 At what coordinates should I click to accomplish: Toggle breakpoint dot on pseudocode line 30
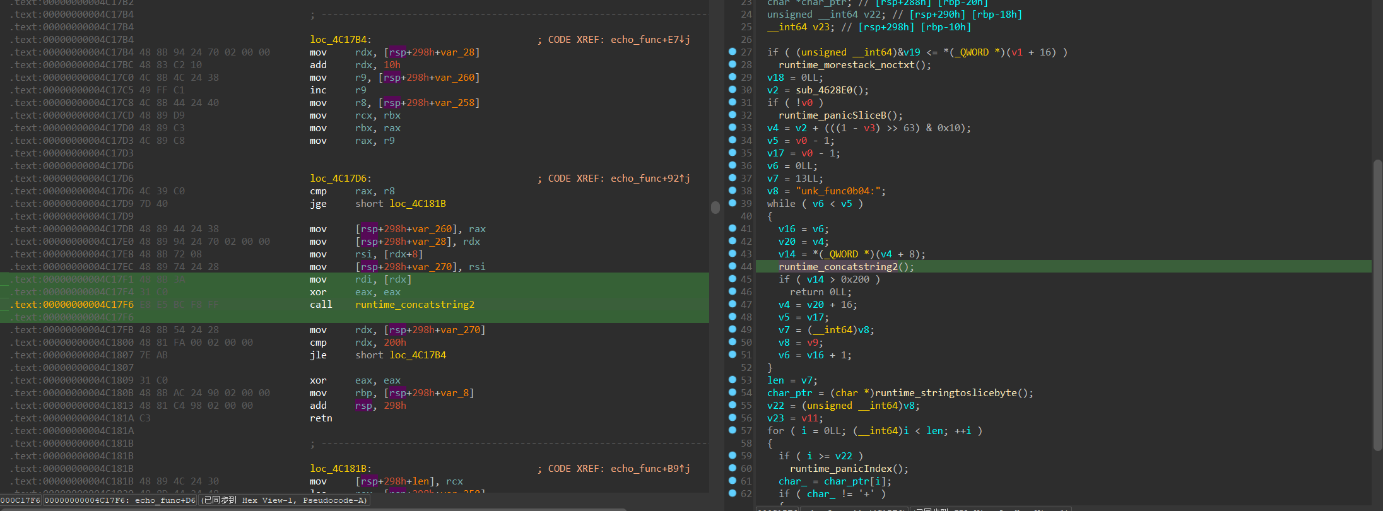(x=732, y=90)
